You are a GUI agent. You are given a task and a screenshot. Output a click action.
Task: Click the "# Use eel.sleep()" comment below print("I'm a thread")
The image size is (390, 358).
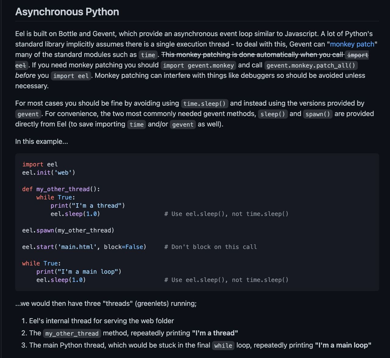[x=226, y=214]
